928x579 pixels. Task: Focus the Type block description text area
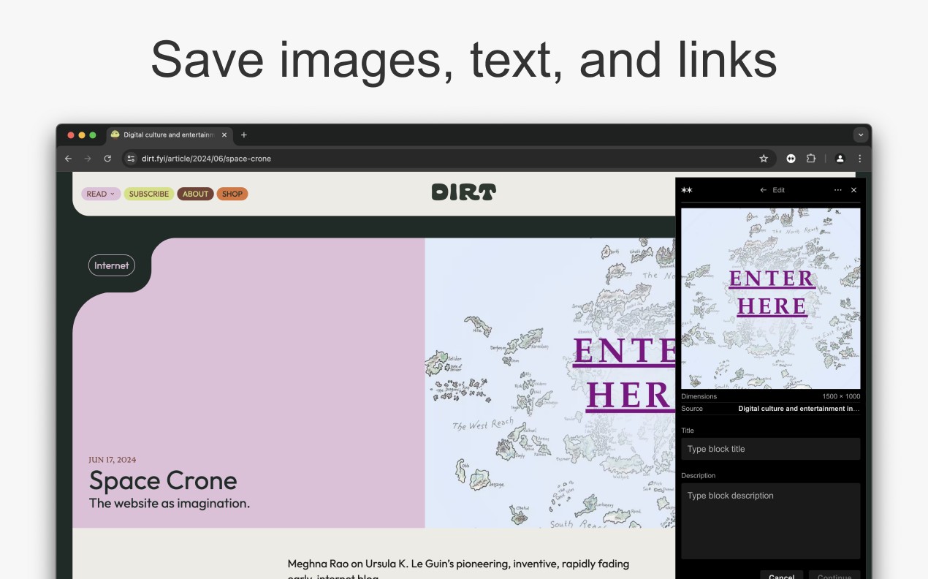(770, 520)
